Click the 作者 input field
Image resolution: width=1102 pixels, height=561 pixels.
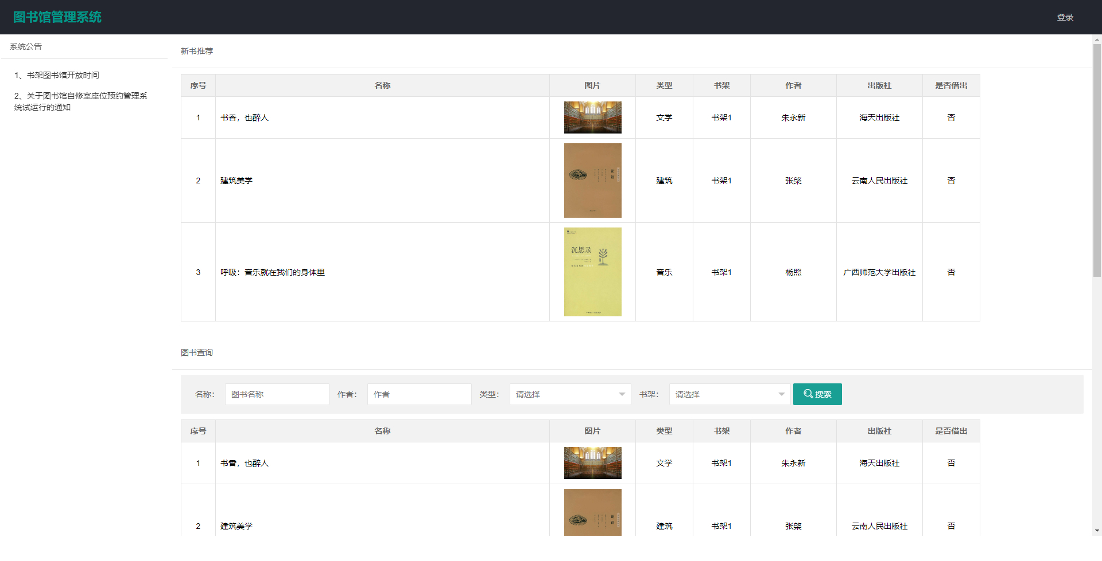[419, 394]
